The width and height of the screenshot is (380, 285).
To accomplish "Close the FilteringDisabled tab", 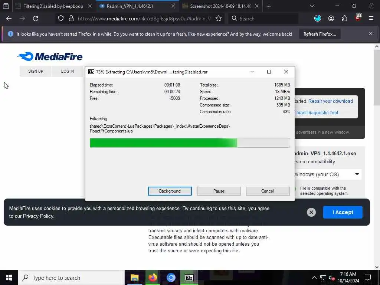I will 90,6.
